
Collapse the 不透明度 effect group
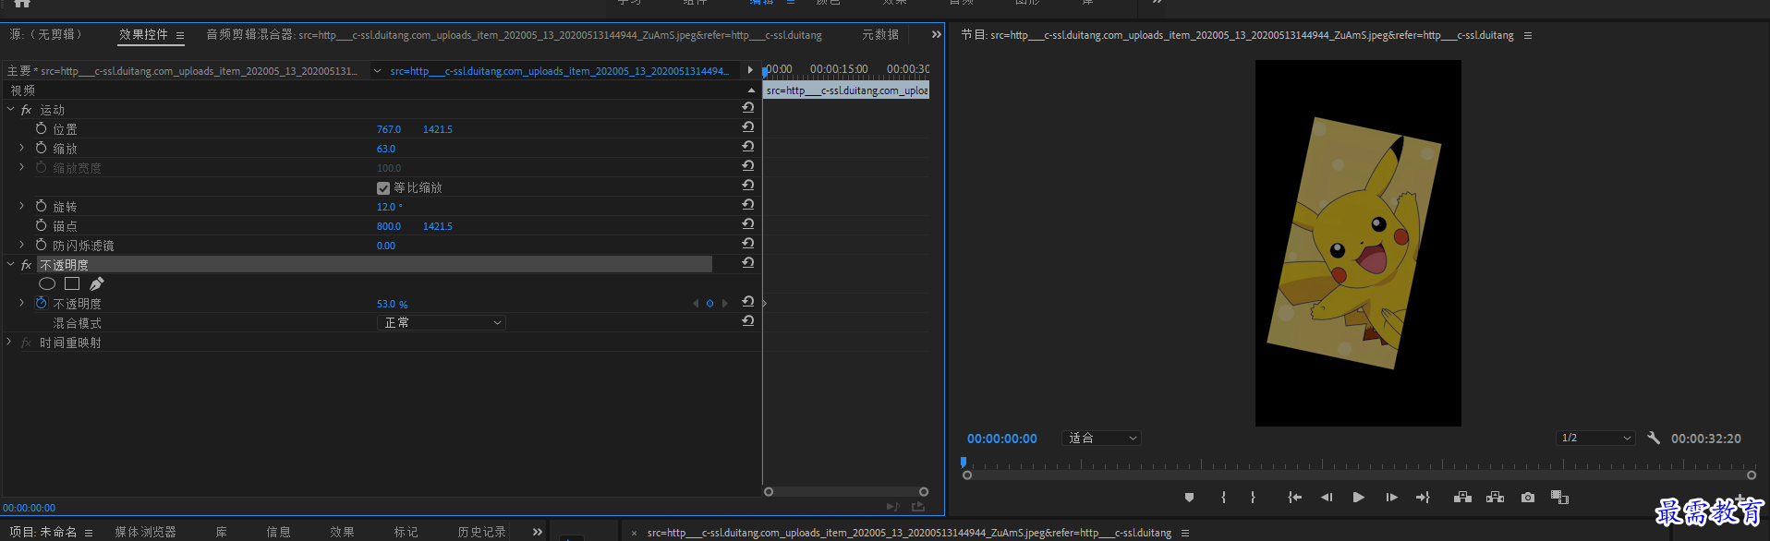[10, 264]
